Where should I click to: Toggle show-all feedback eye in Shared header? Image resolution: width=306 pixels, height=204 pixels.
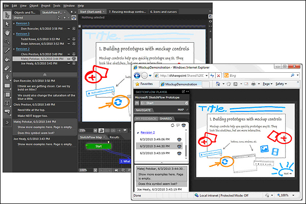coord(74,18)
